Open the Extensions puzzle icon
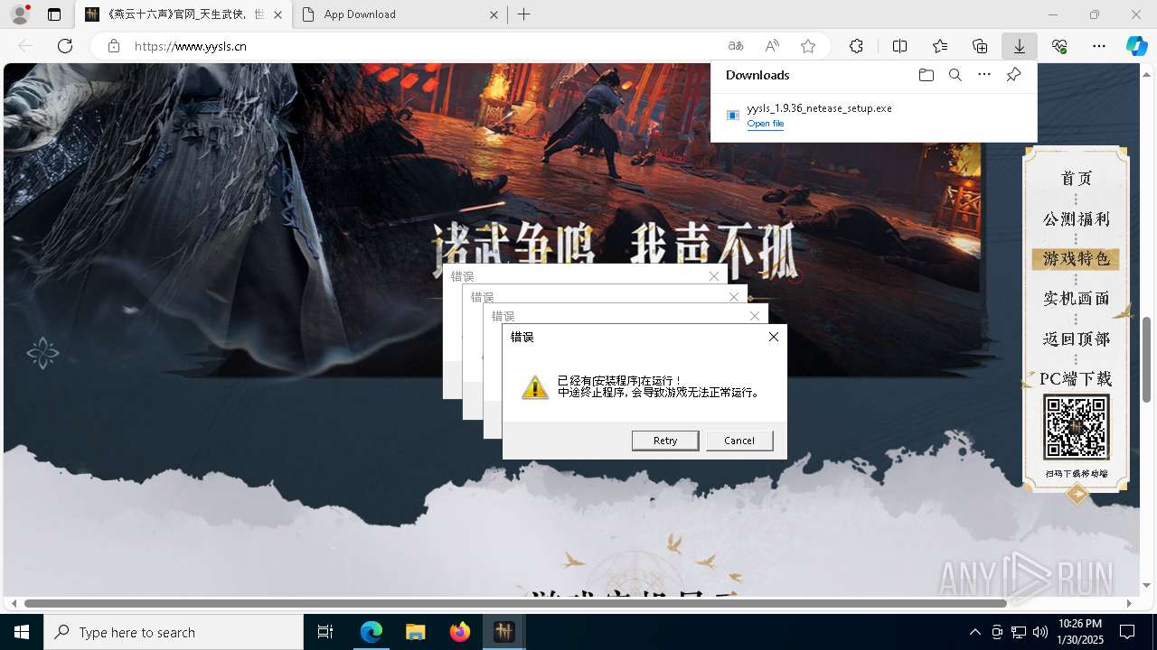The width and height of the screenshot is (1157, 650). [x=856, y=46]
